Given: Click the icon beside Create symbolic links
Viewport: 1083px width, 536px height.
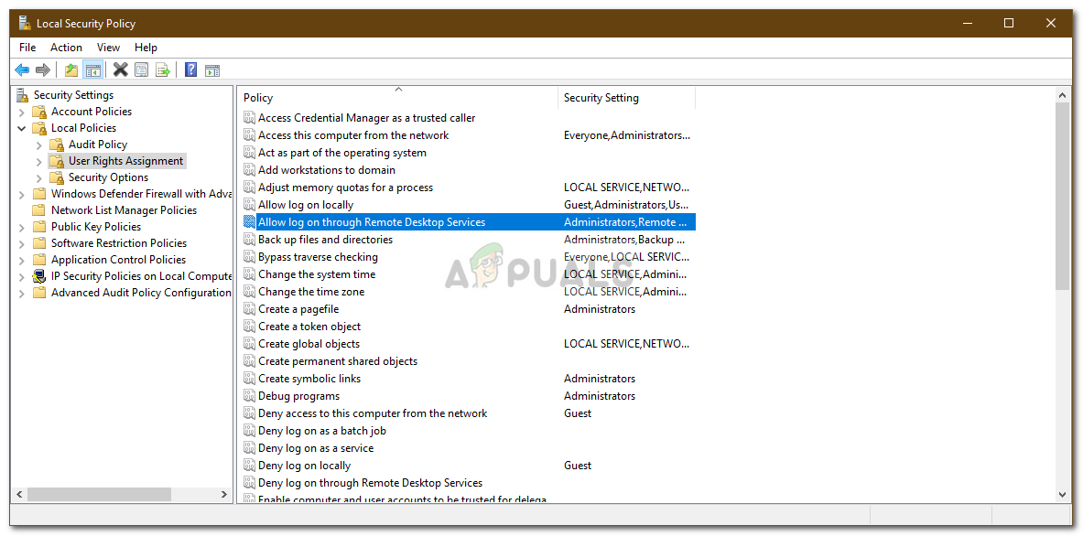Looking at the screenshot, I should pos(249,379).
